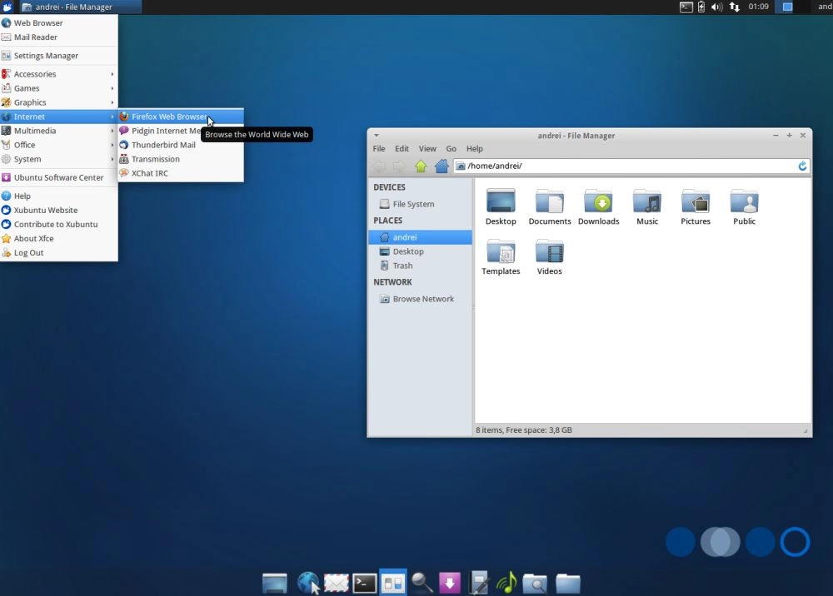Viewport: 833px width, 596px height.
Task: Select Desktop in Places sidebar
Action: [x=420, y=251]
